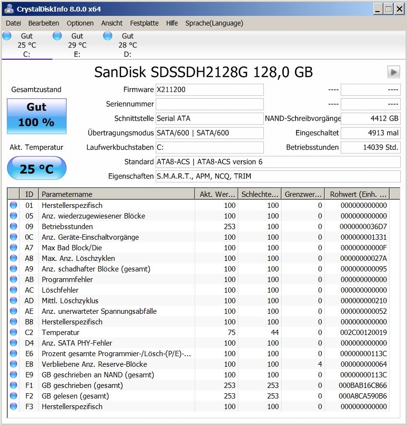Open the Festplatte menu
The height and width of the screenshot is (425, 407).
pyautogui.click(x=144, y=23)
